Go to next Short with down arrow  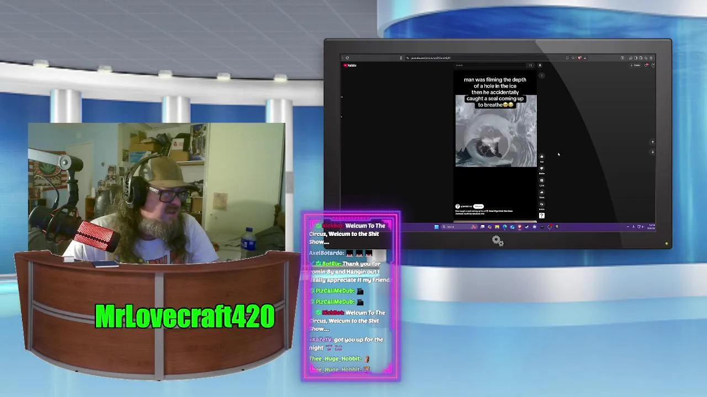pos(652,152)
